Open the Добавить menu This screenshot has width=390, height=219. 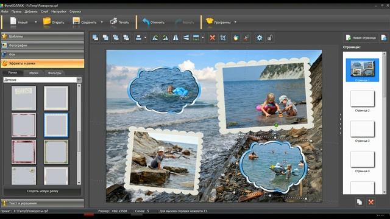pyautogui.click(x=31, y=12)
